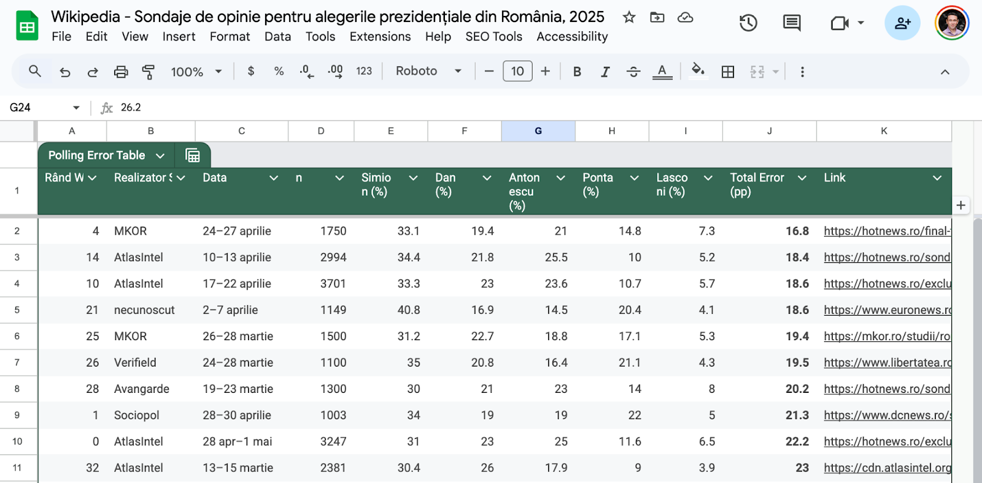Viewport: 982px width, 483px height.
Task: Open the Insert menu
Action: coord(179,37)
